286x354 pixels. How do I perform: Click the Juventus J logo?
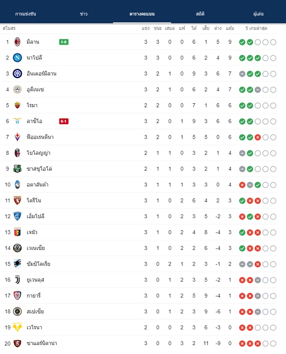tap(17, 280)
